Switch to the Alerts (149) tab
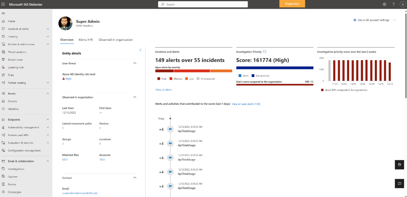 click(x=86, y=39)
